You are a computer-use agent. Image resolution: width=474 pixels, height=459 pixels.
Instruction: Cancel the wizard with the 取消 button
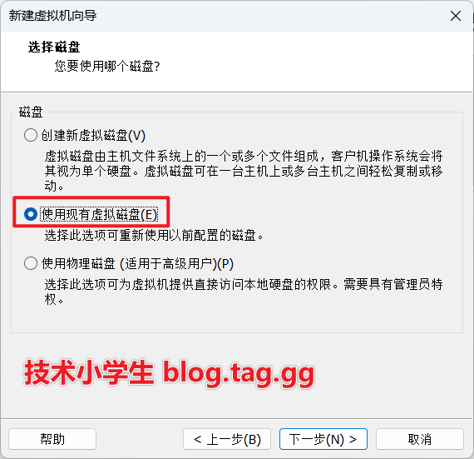click(420, 439)
